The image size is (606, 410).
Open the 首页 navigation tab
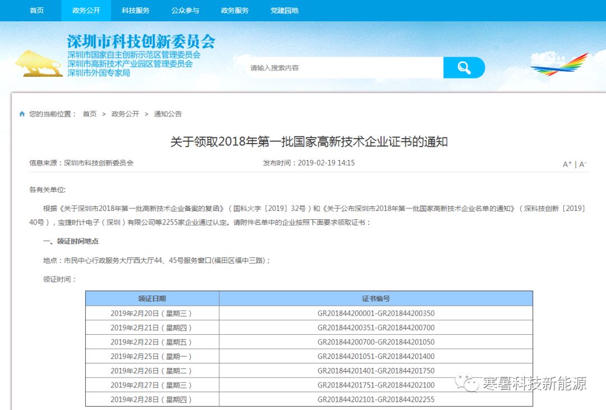tap(36, 11)
